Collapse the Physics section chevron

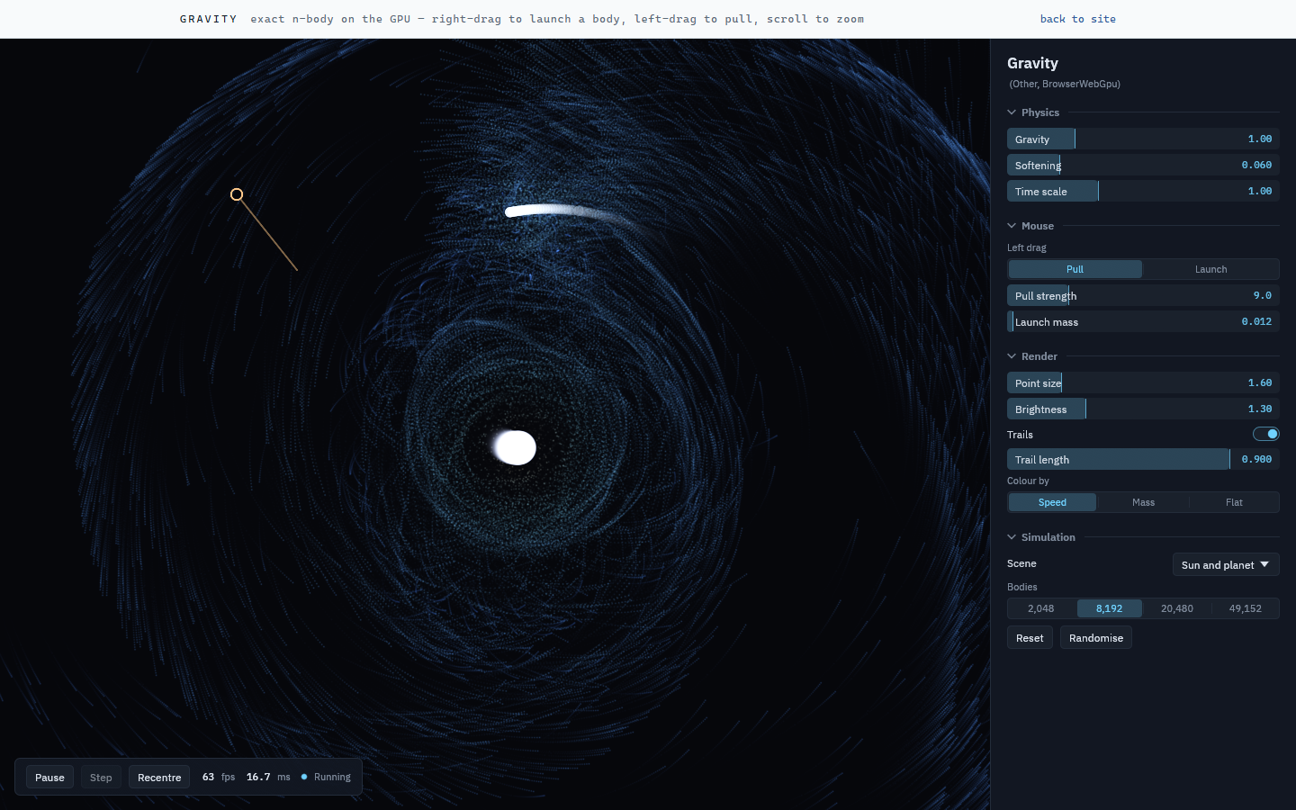1012,112
